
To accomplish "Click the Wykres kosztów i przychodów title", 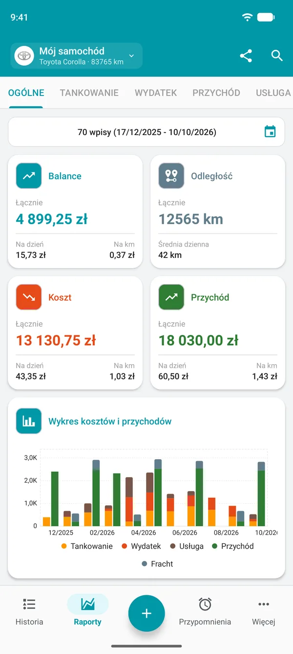I will (x=110, y=421).
